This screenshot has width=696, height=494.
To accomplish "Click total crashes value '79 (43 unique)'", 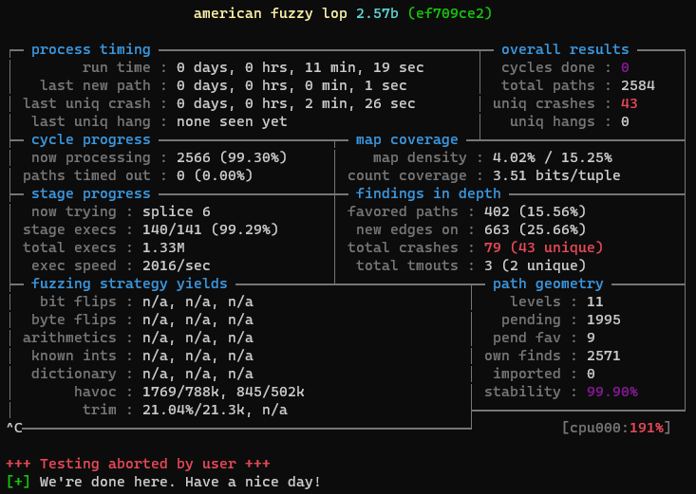I will tap(544, 247).
